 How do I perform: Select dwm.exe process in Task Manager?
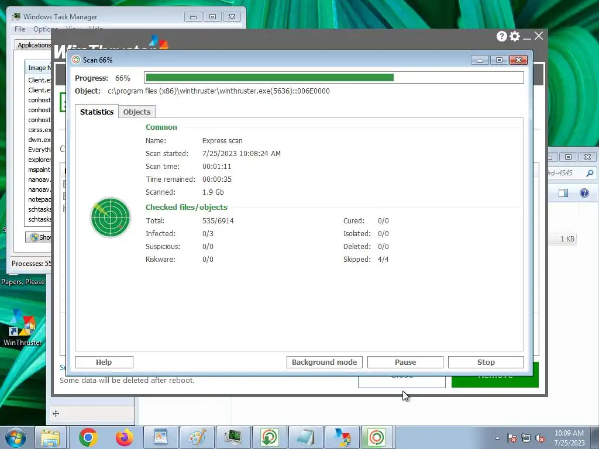click(39, 140)
